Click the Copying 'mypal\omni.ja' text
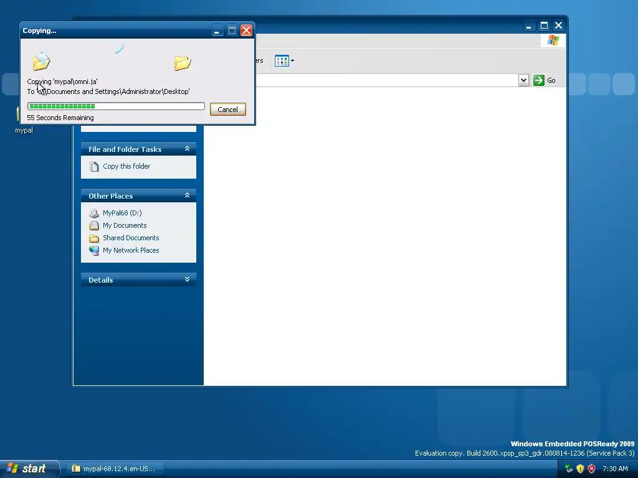638x478 pixels. click(x=62, y=82)
